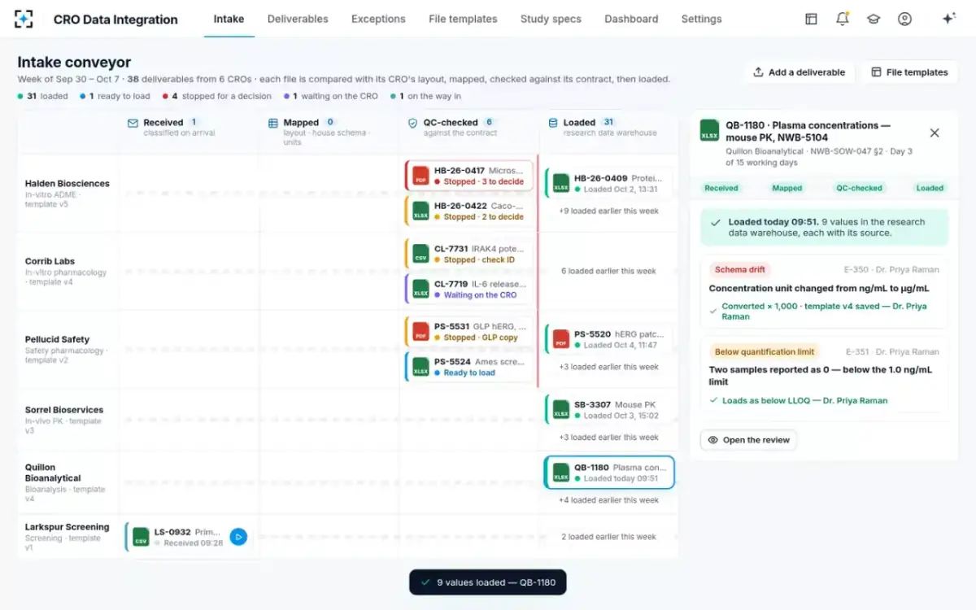Screen dimensions: 976x610
Task: Select the HB-26-0417 stopped deliverable card
Action: (469, 176)
